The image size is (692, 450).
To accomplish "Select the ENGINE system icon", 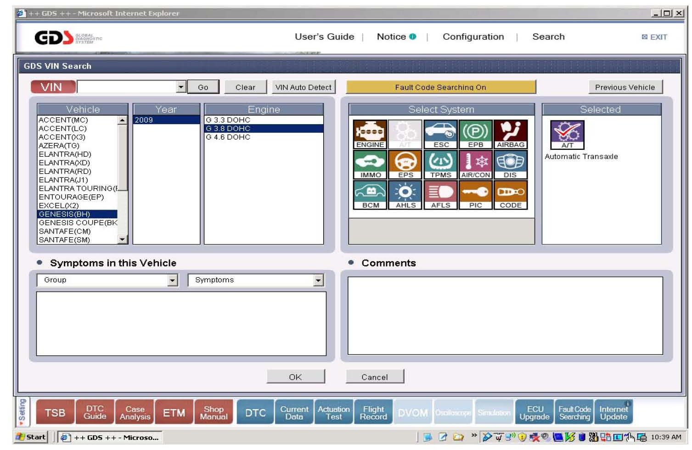I will [x=370, y=134].
